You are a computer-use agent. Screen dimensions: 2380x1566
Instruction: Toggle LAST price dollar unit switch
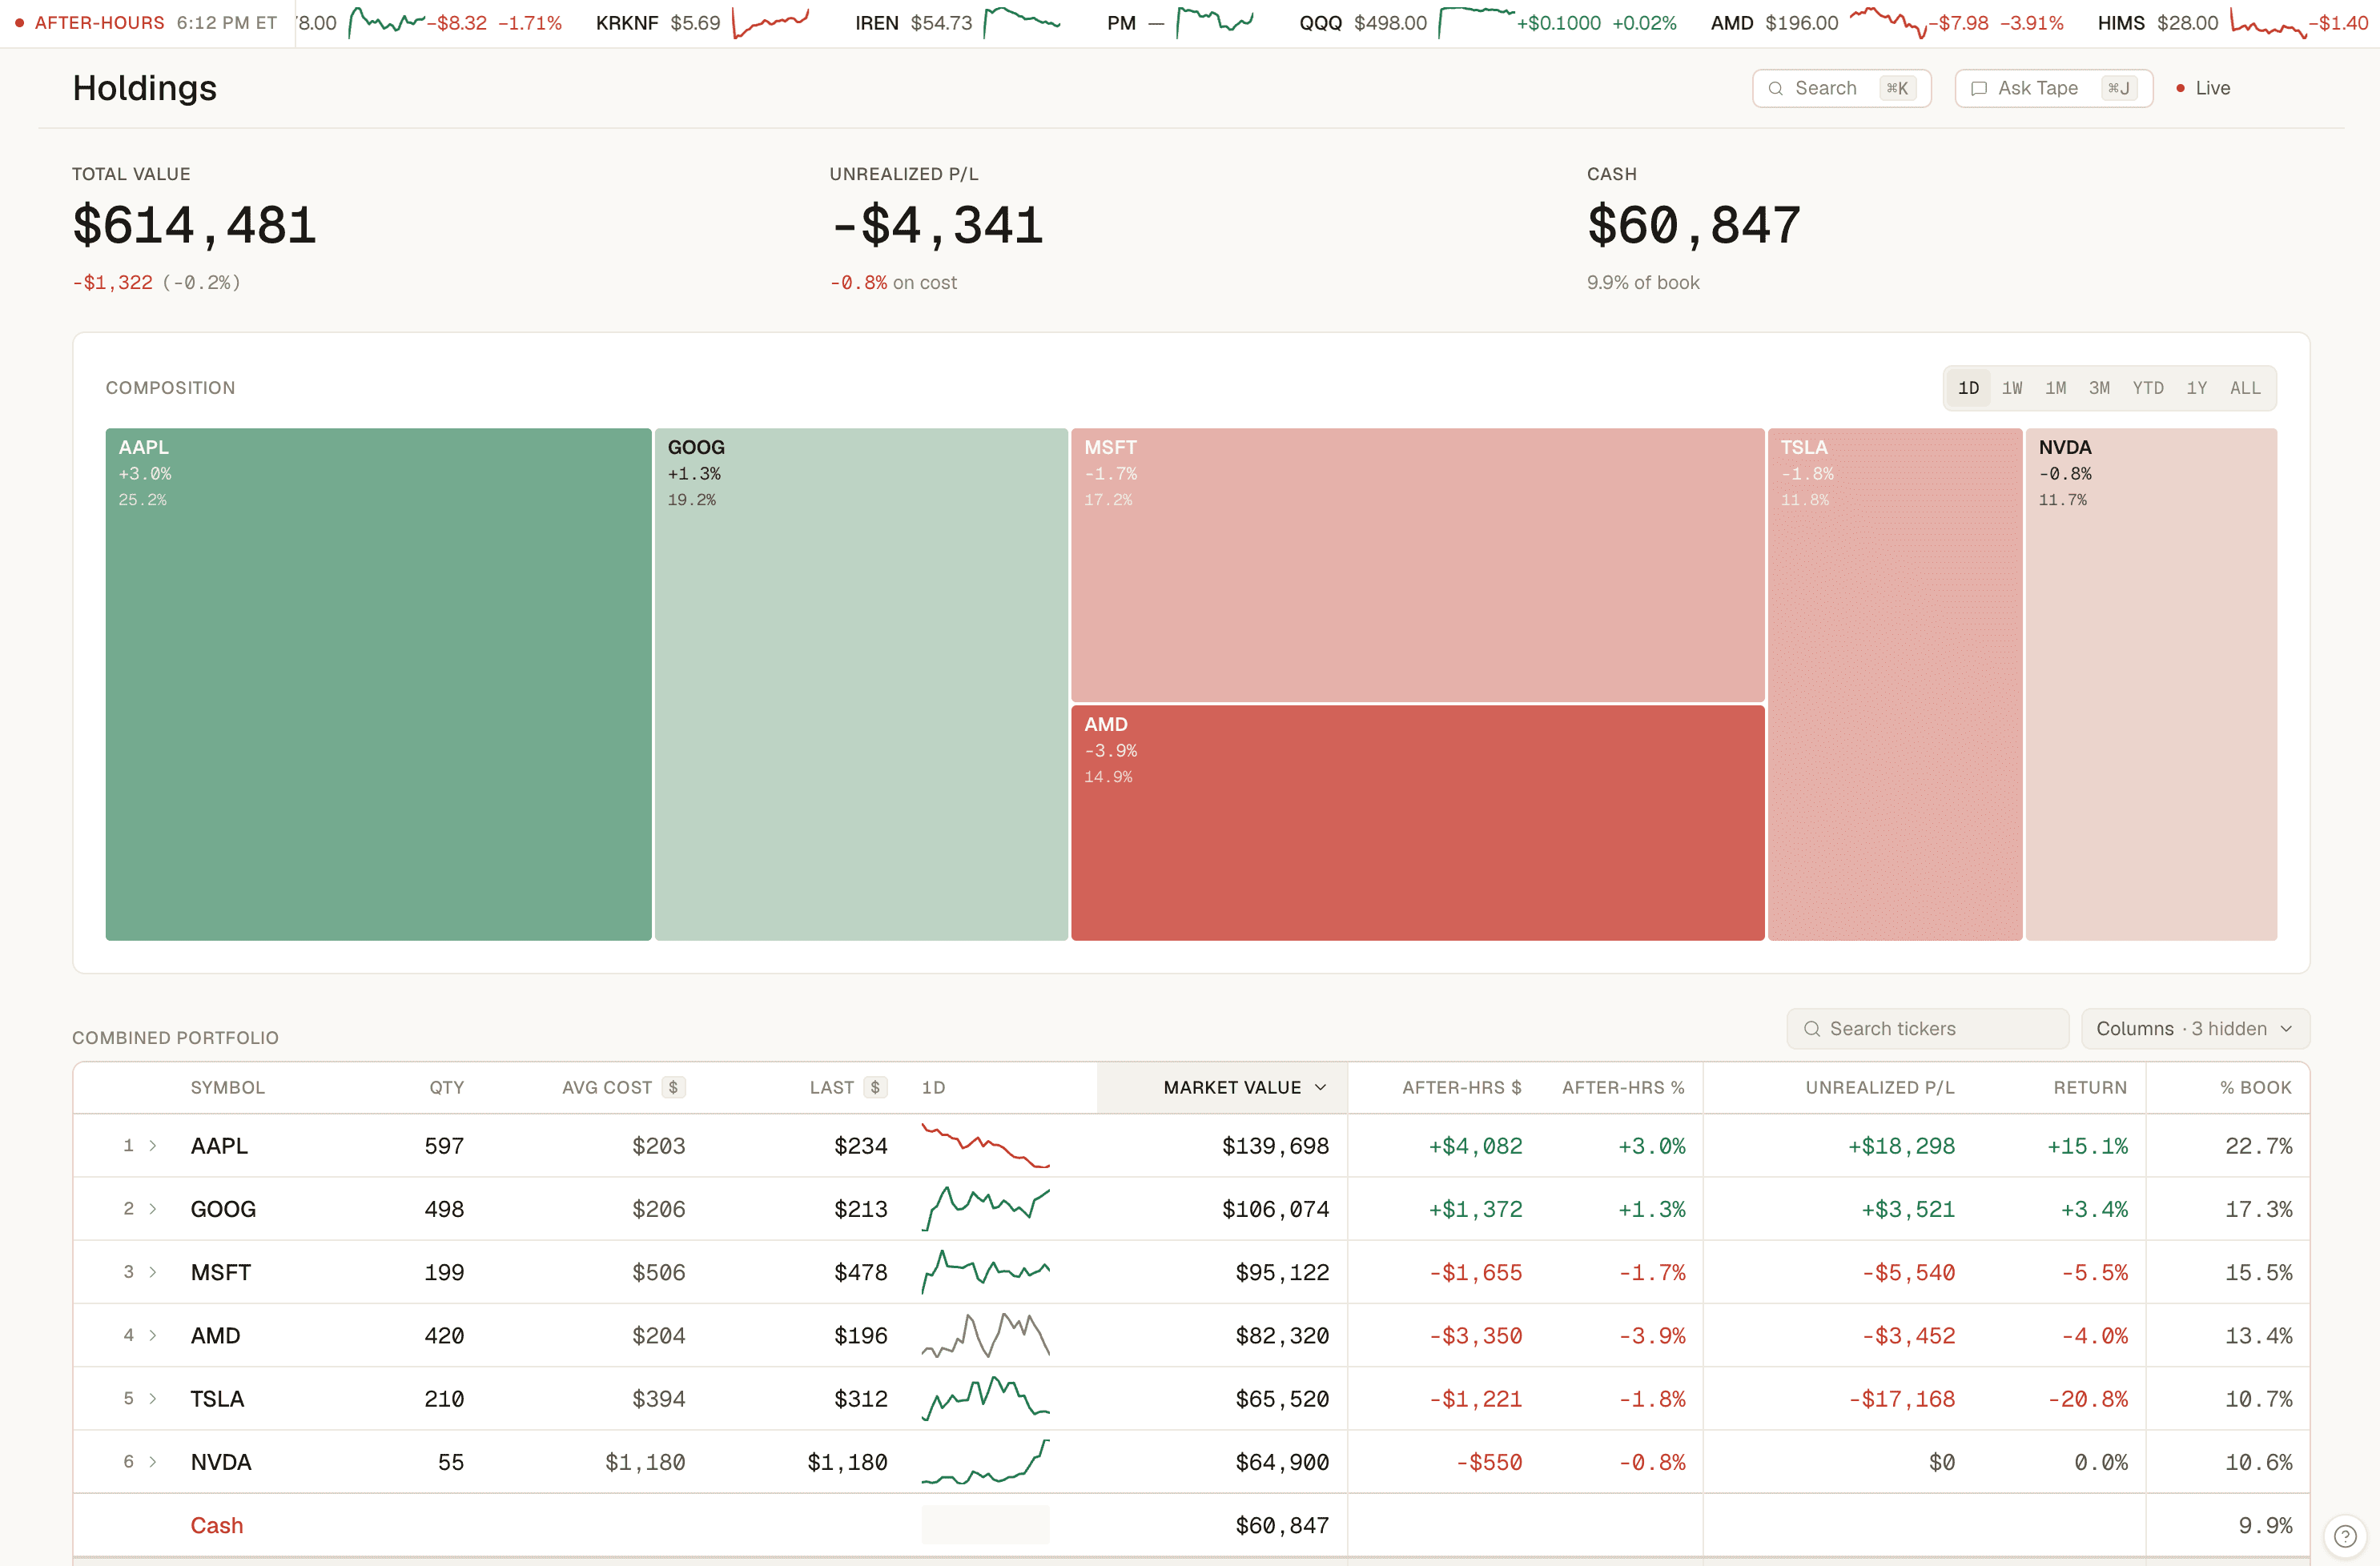(x=875, y=1087)
